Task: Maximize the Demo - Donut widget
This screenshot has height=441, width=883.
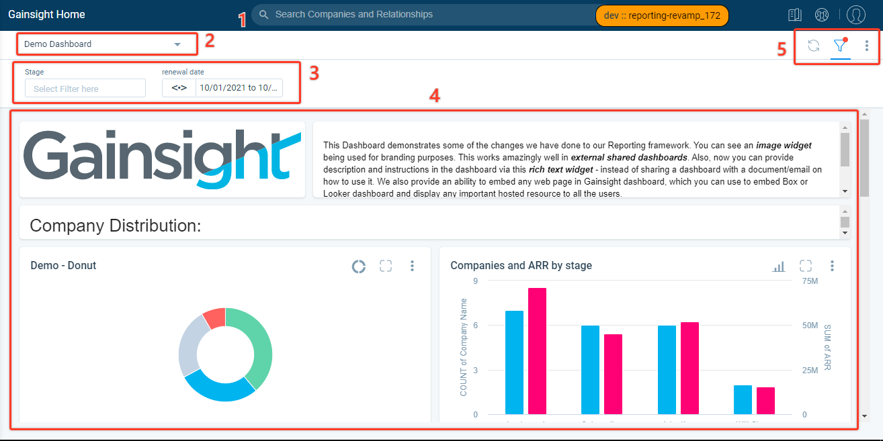Action: [386, 266]
